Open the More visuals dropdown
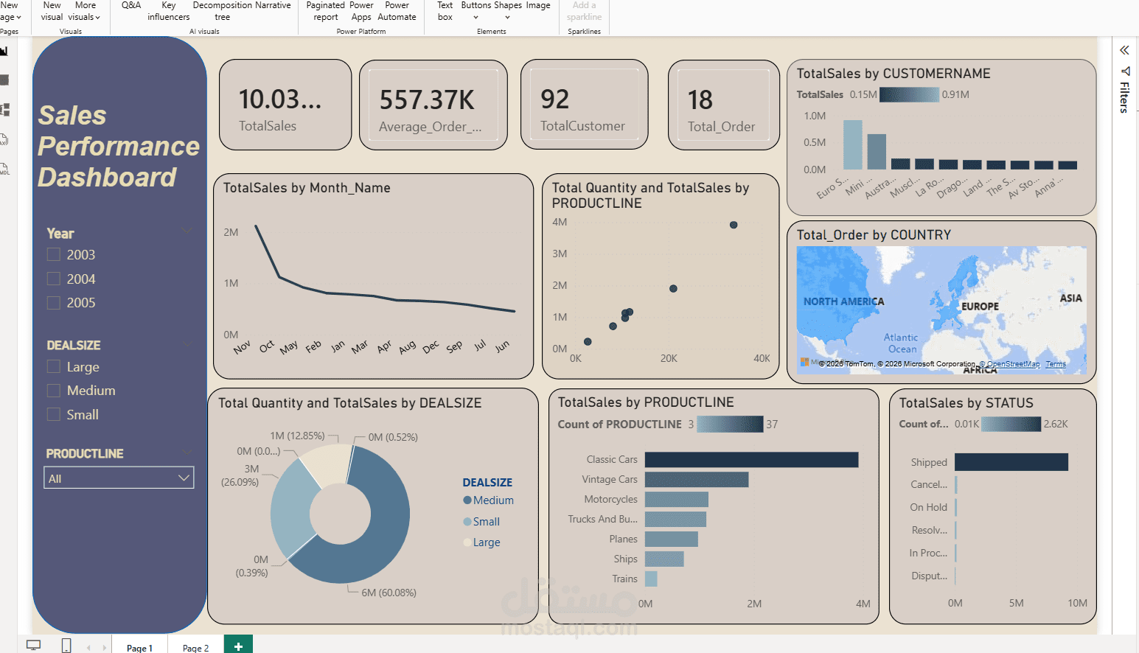Viewport: 1139px width, 653px height. tap(84, 11)
